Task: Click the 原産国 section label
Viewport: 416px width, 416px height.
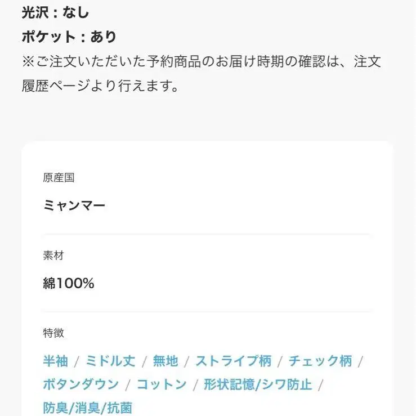Action: point(59,178)
